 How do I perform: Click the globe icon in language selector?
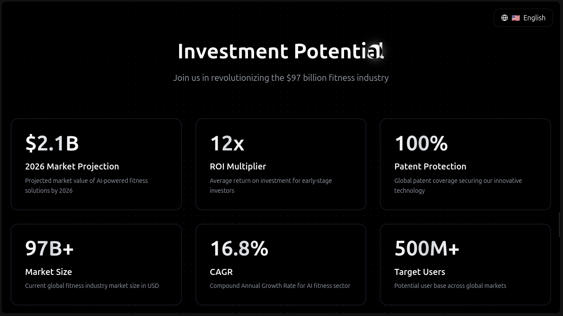click(x=505, y=18)
